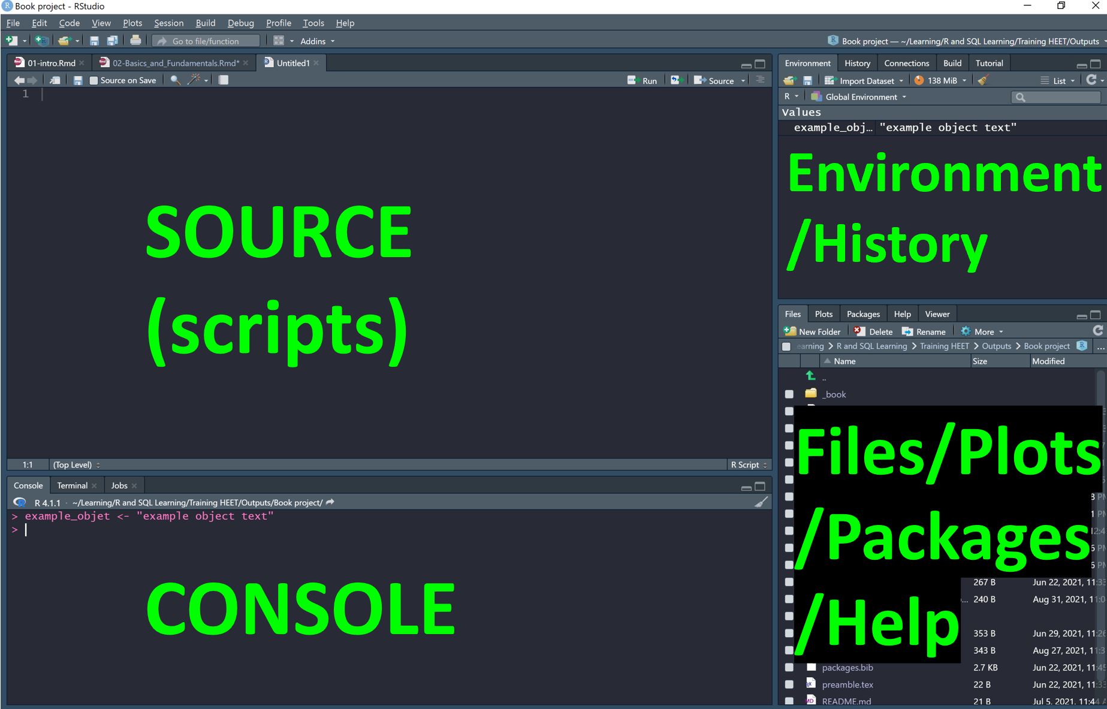Open the List view dropdown in Environment
1107x709 pixels.
pyautogui.click(x=1059, y=80)
